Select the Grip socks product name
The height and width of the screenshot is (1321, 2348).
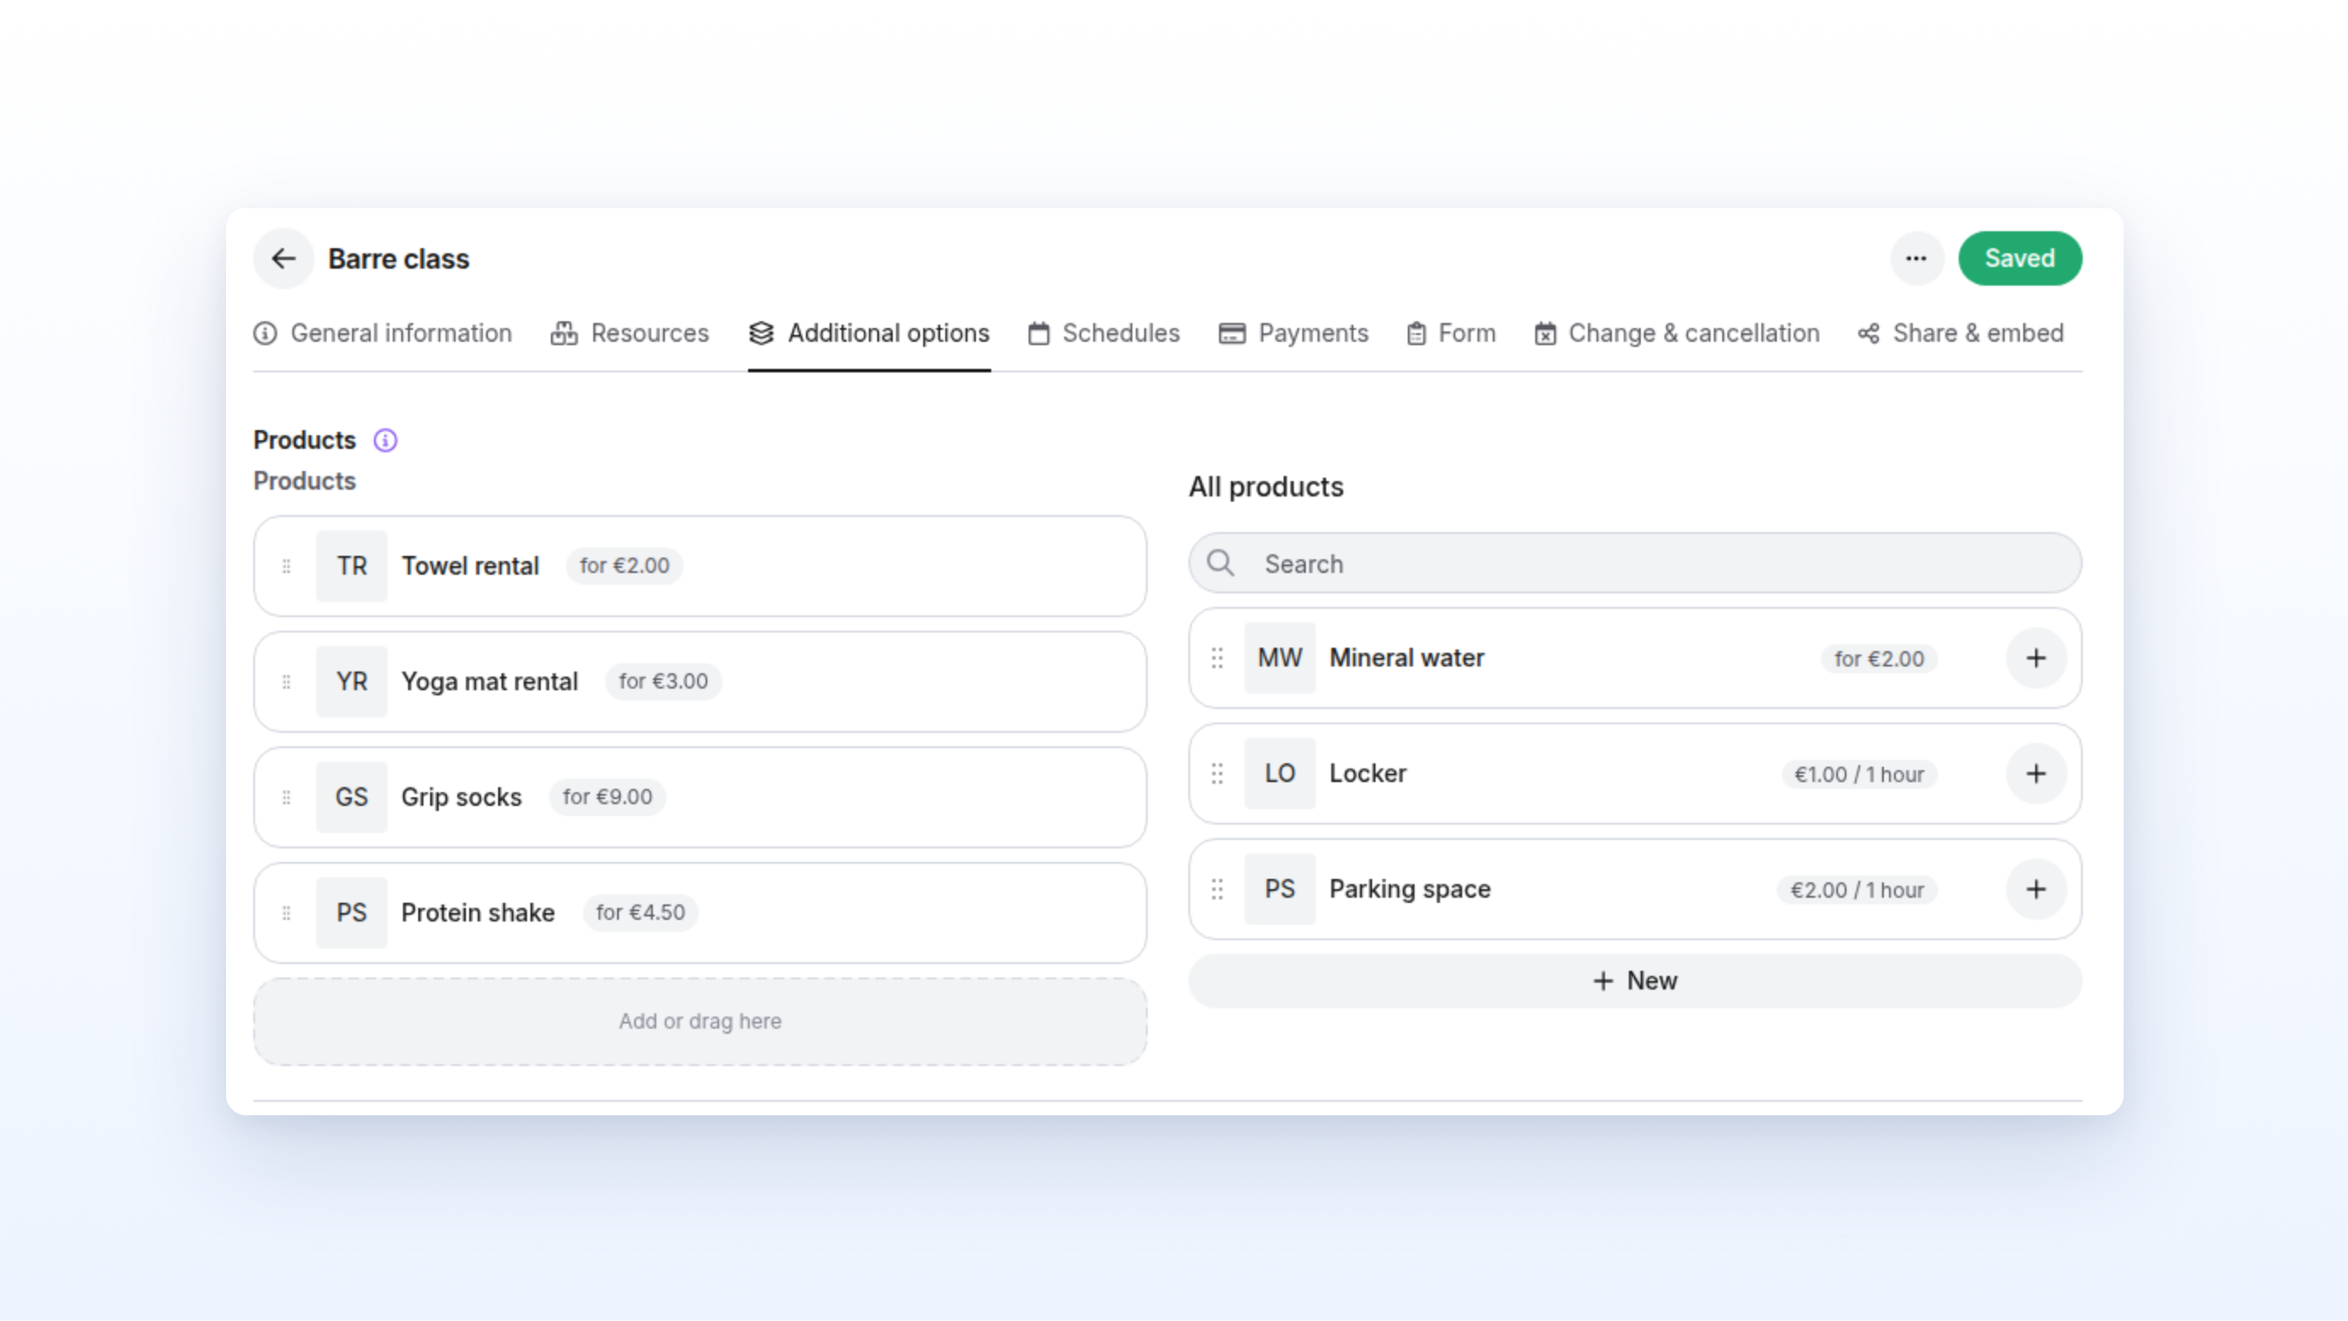pyautogui.click(x=462, y=797)
